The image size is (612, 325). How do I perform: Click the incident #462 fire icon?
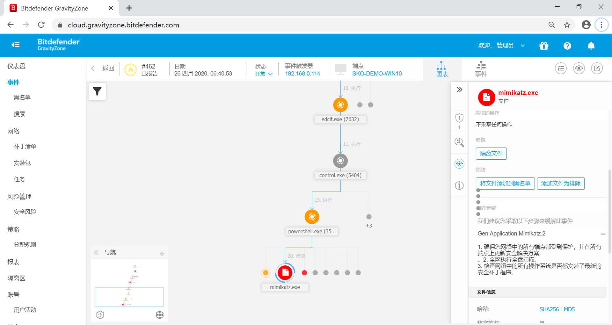[131, 69]
